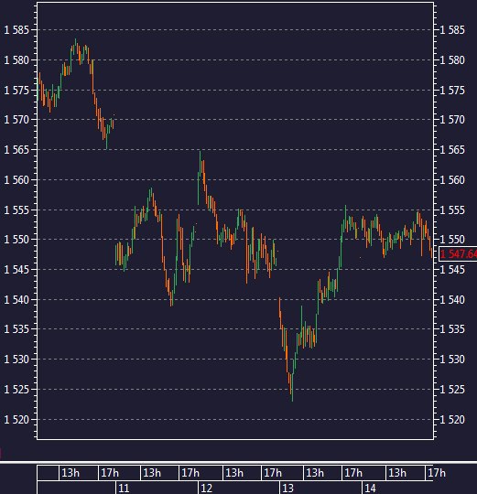The width and height of the screenshot is (477, 494).
Task: Select the 1 580 label on right price axis
Action: pos(452,59)
